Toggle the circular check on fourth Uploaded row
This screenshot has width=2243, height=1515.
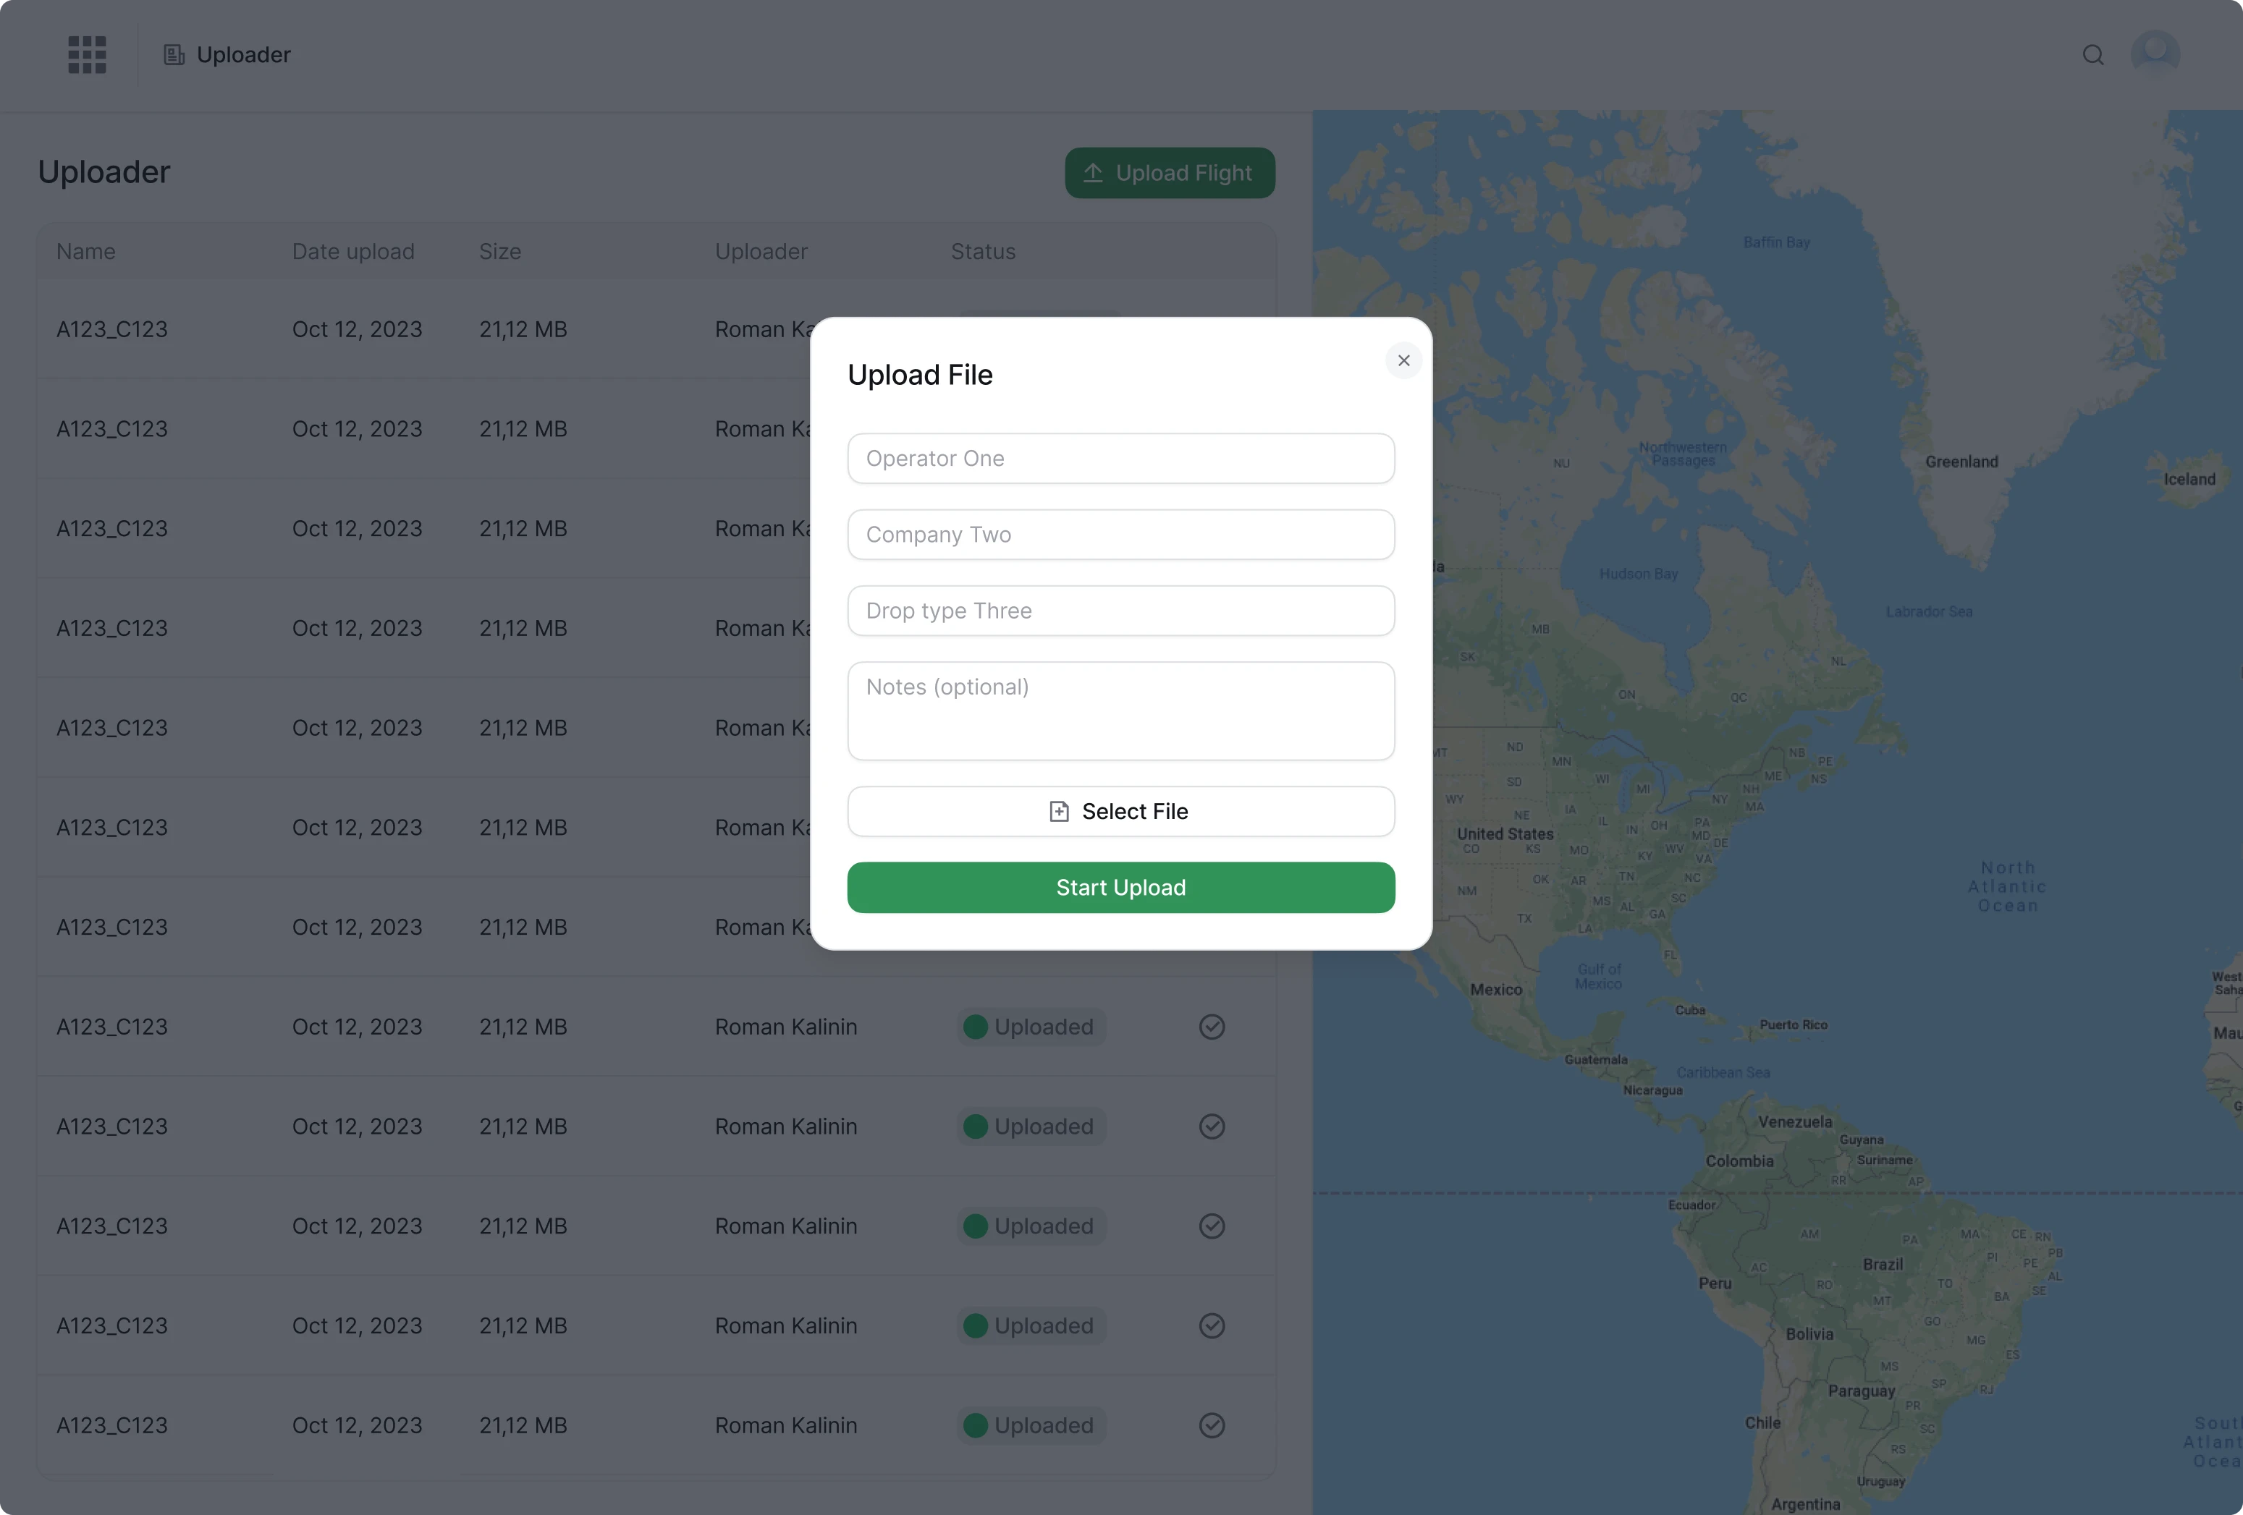pyautogui.click(x=1212, y=1326)
